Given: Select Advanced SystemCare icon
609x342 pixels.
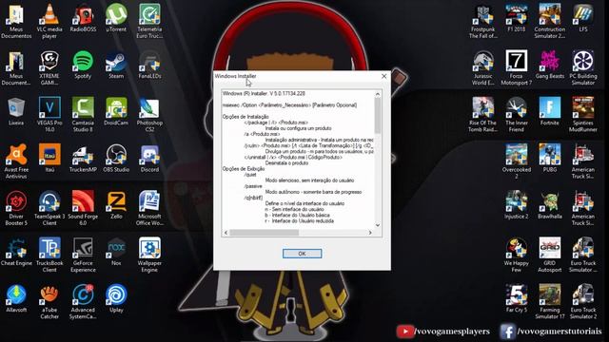Looking at the screenshot, I should click(83, 302).
